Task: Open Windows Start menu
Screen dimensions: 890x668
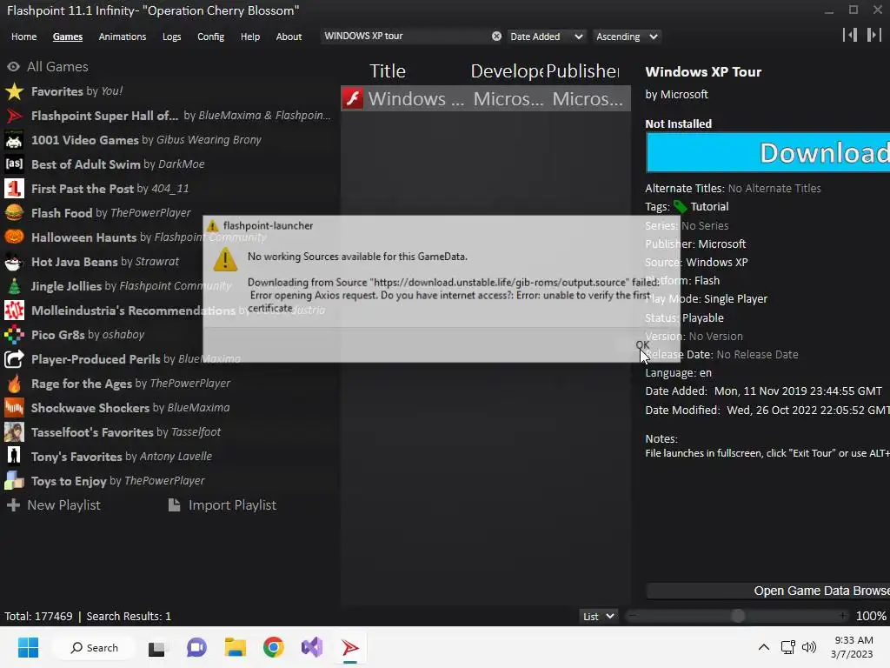Action: [x=28, y=647]
